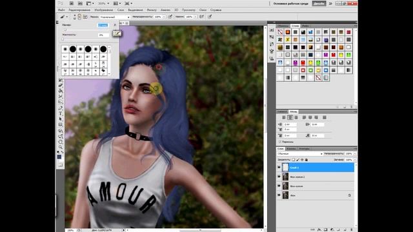The width and height of the screenshot is (413, 232).
Task: Align paragraph text right
Action: coord(296,117)
